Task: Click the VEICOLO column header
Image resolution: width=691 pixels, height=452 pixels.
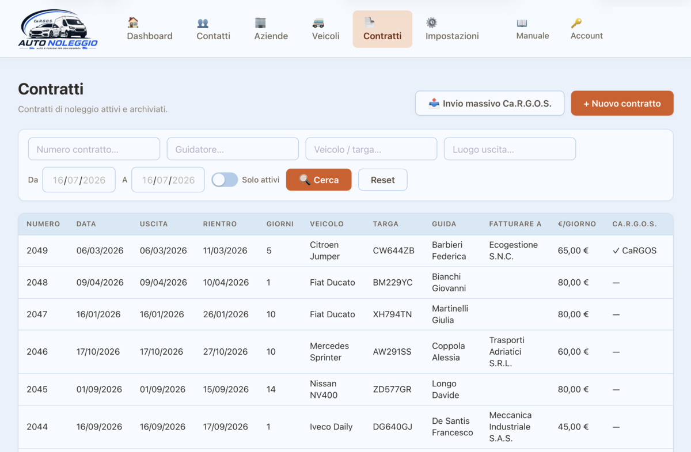Action: [326, 224]
